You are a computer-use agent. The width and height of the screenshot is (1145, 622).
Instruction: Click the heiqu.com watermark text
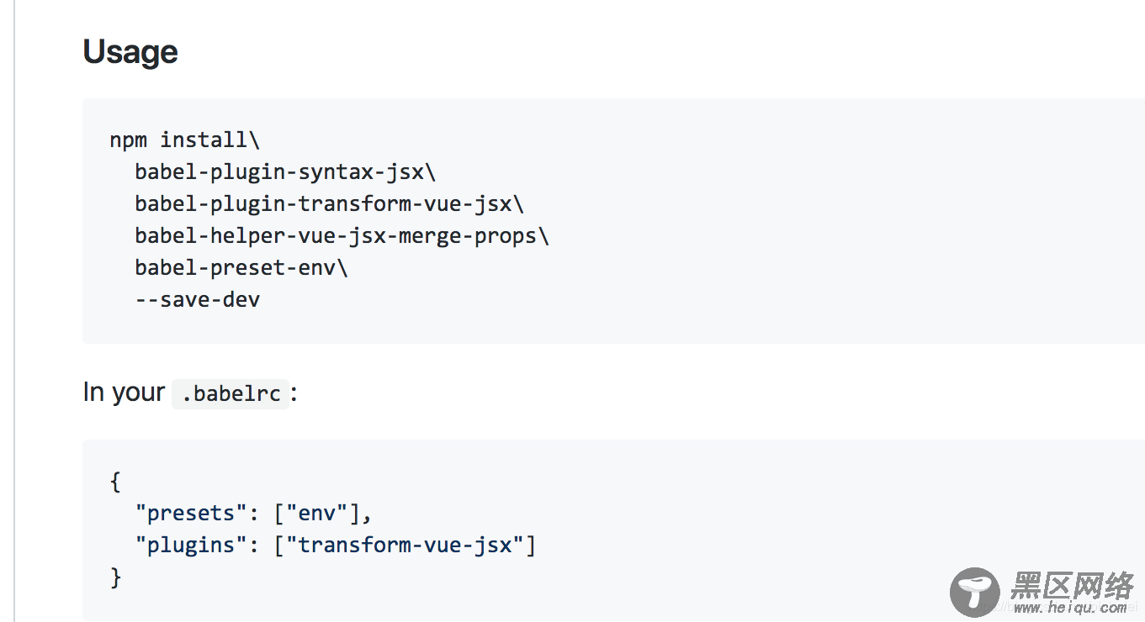[x=1068, y=609]
